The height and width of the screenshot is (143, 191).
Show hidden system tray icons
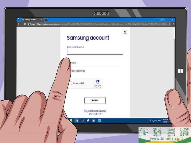(151, 121)
